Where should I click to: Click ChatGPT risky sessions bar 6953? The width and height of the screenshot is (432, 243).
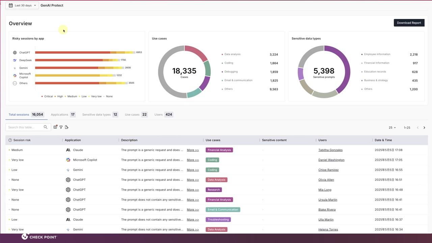pos(85,53)
